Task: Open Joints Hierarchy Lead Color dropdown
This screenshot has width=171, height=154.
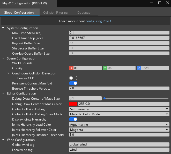Action: pyautogui.click(x=119, y=124)
